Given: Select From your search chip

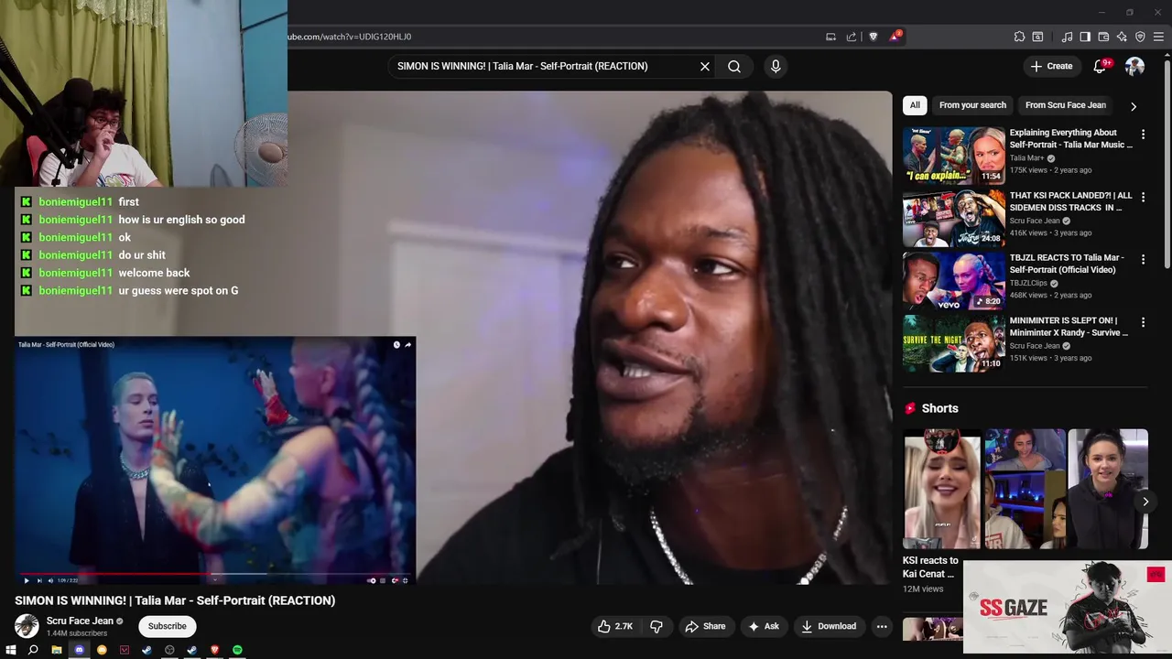Looking at the screenshot, I should tap(972, 105).
